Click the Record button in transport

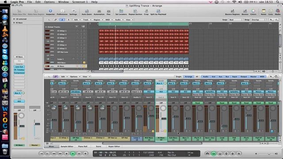pos(85,154)
